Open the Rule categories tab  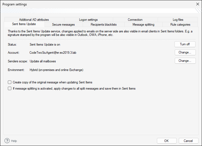click(x=180, y=25)
